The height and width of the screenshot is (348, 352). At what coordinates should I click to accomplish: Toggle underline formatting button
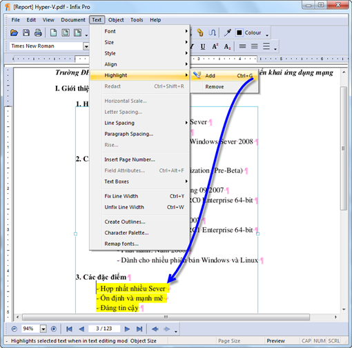pos(203,47)
